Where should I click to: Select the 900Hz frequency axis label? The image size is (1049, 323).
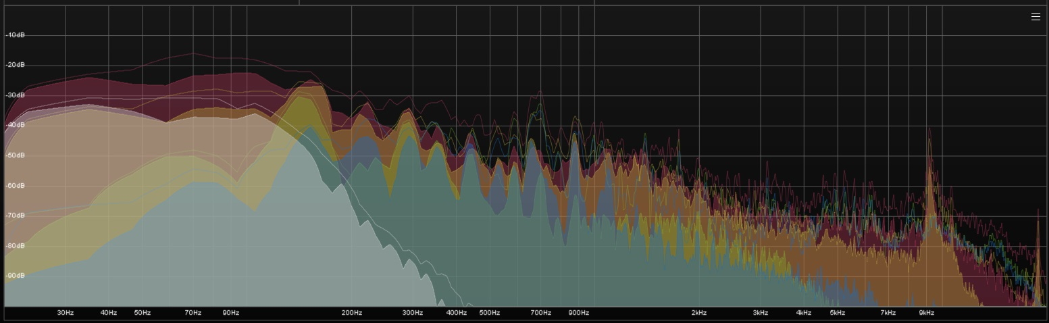tap(578, 313)
